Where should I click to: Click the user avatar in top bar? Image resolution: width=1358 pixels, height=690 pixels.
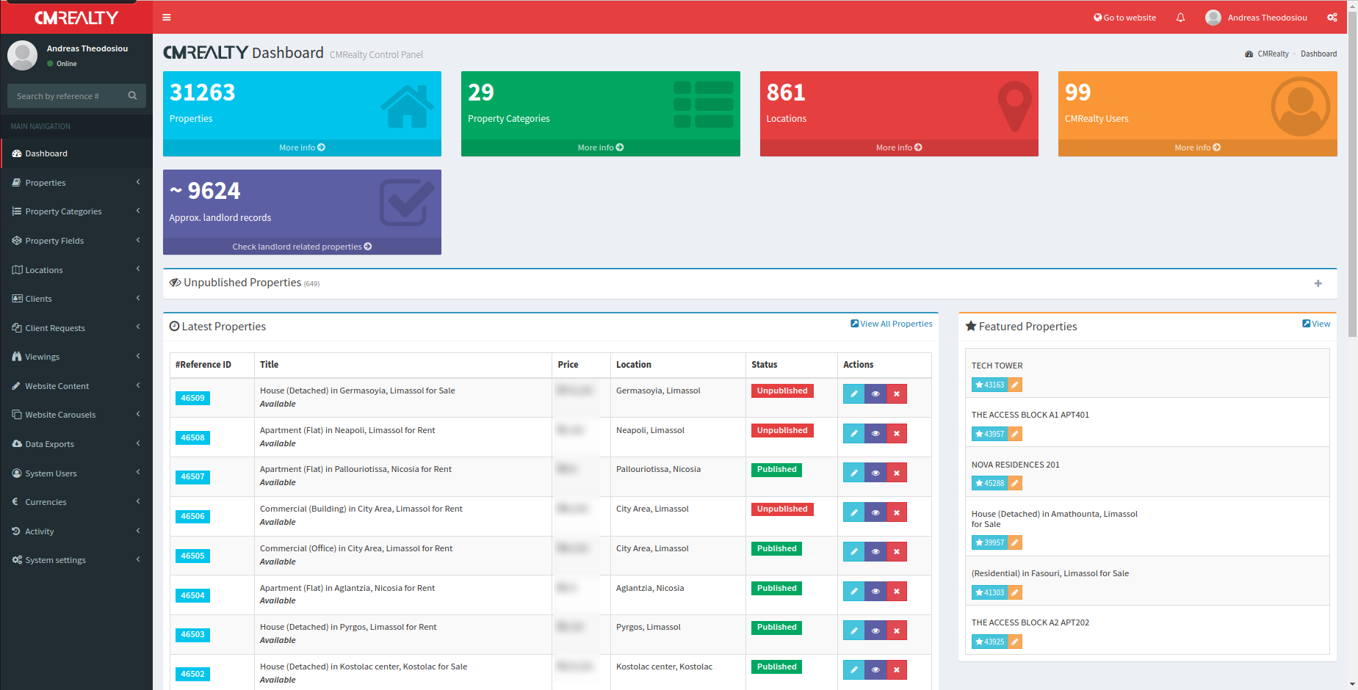1213,18
